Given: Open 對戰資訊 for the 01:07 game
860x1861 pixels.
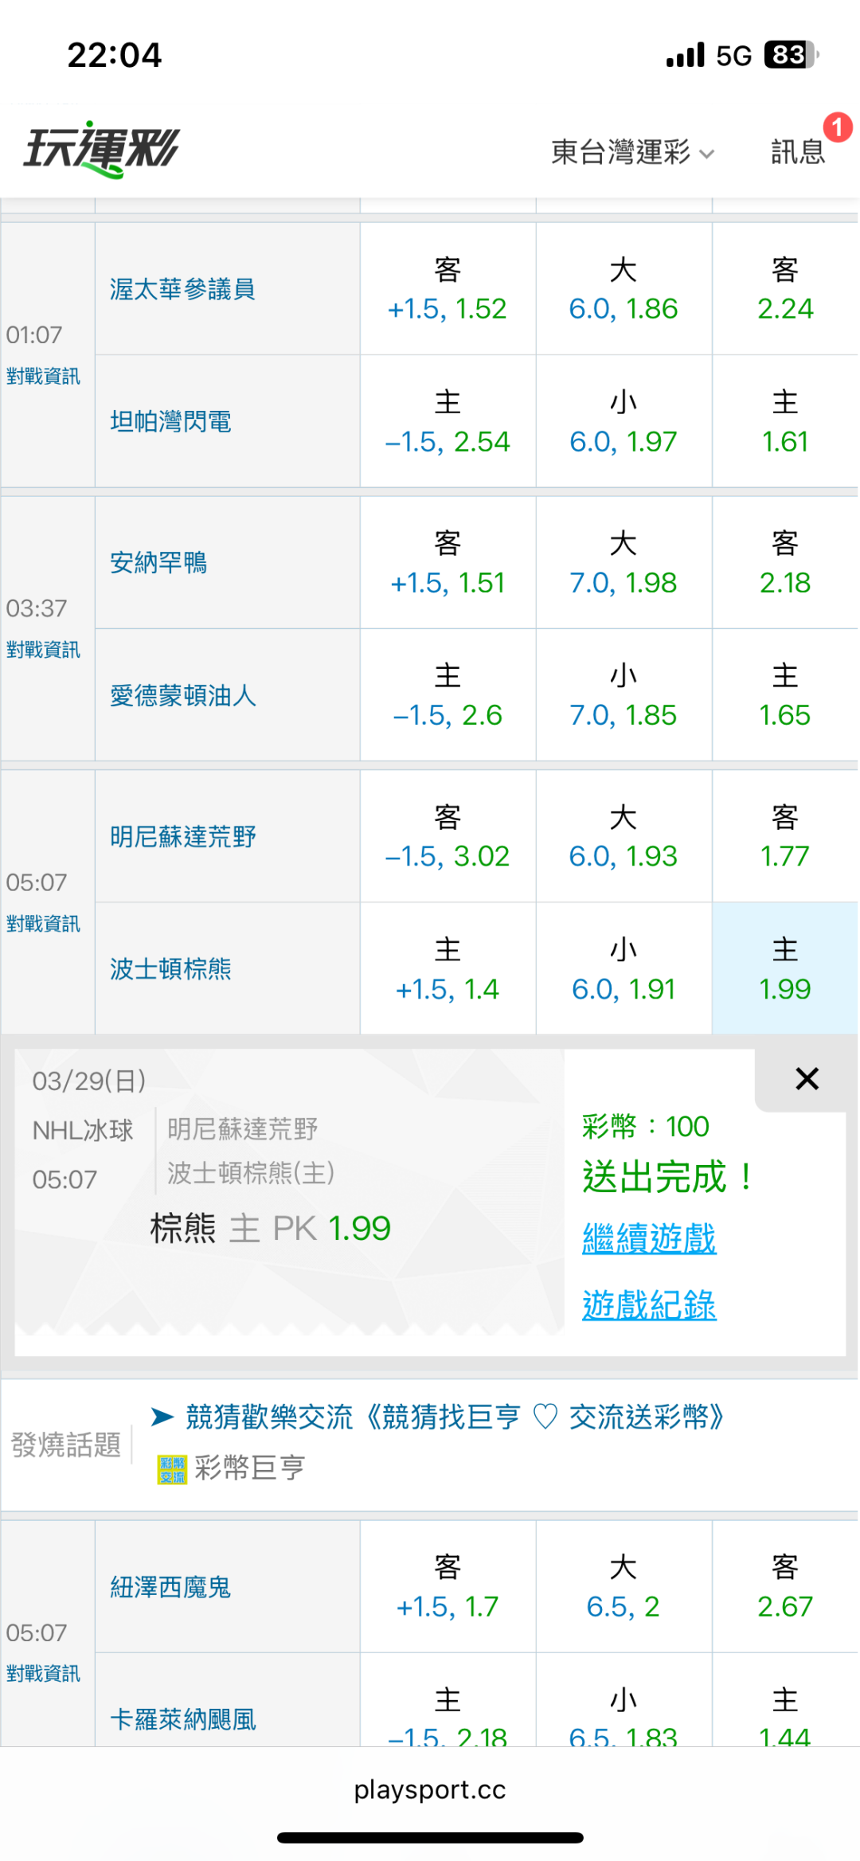Looking at the screenshot, I should (x=43, y=376).
